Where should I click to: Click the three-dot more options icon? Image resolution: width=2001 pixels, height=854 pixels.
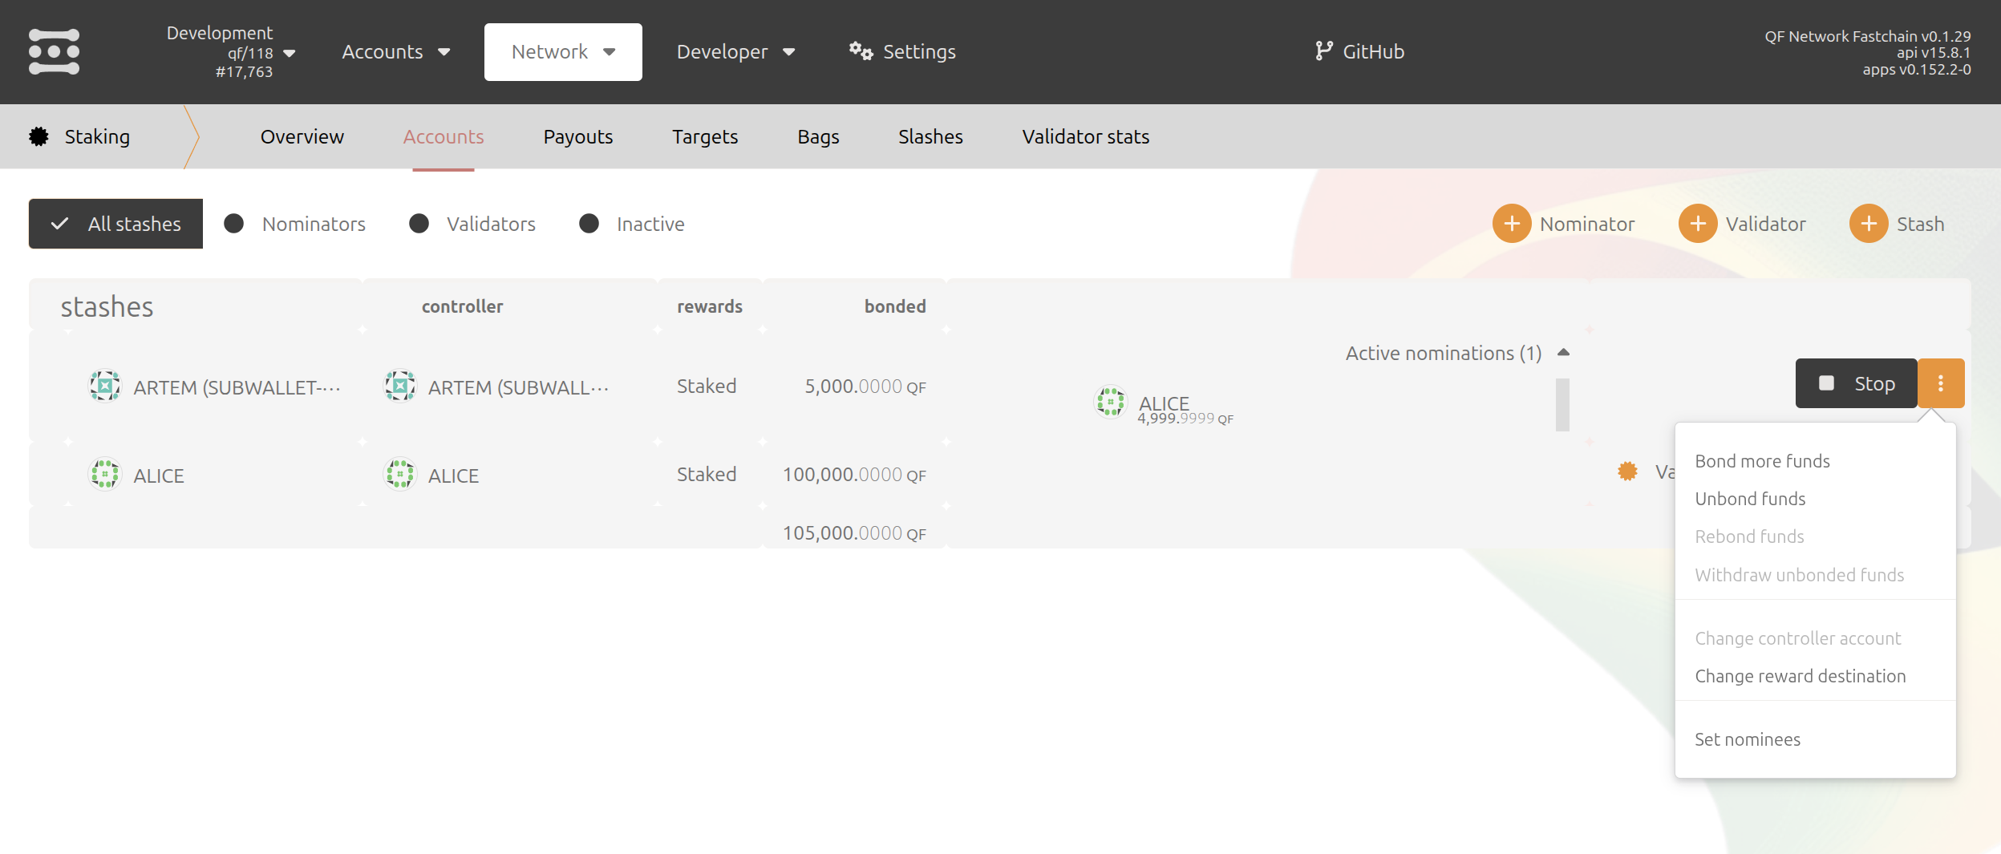click(1940, 383)
